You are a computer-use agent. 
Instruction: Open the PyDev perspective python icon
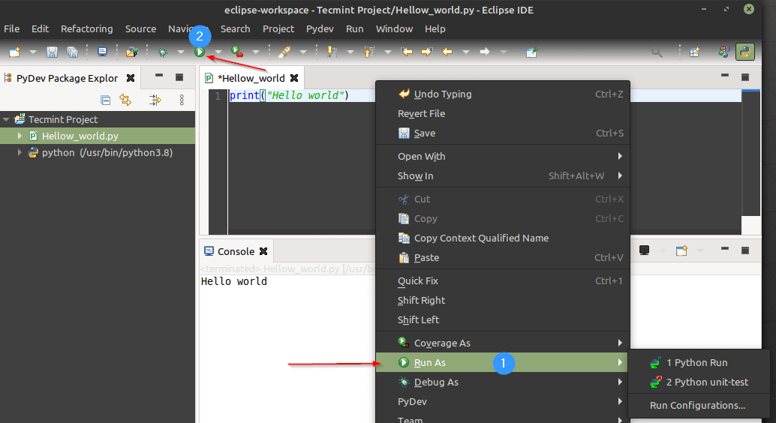(744, 52)
